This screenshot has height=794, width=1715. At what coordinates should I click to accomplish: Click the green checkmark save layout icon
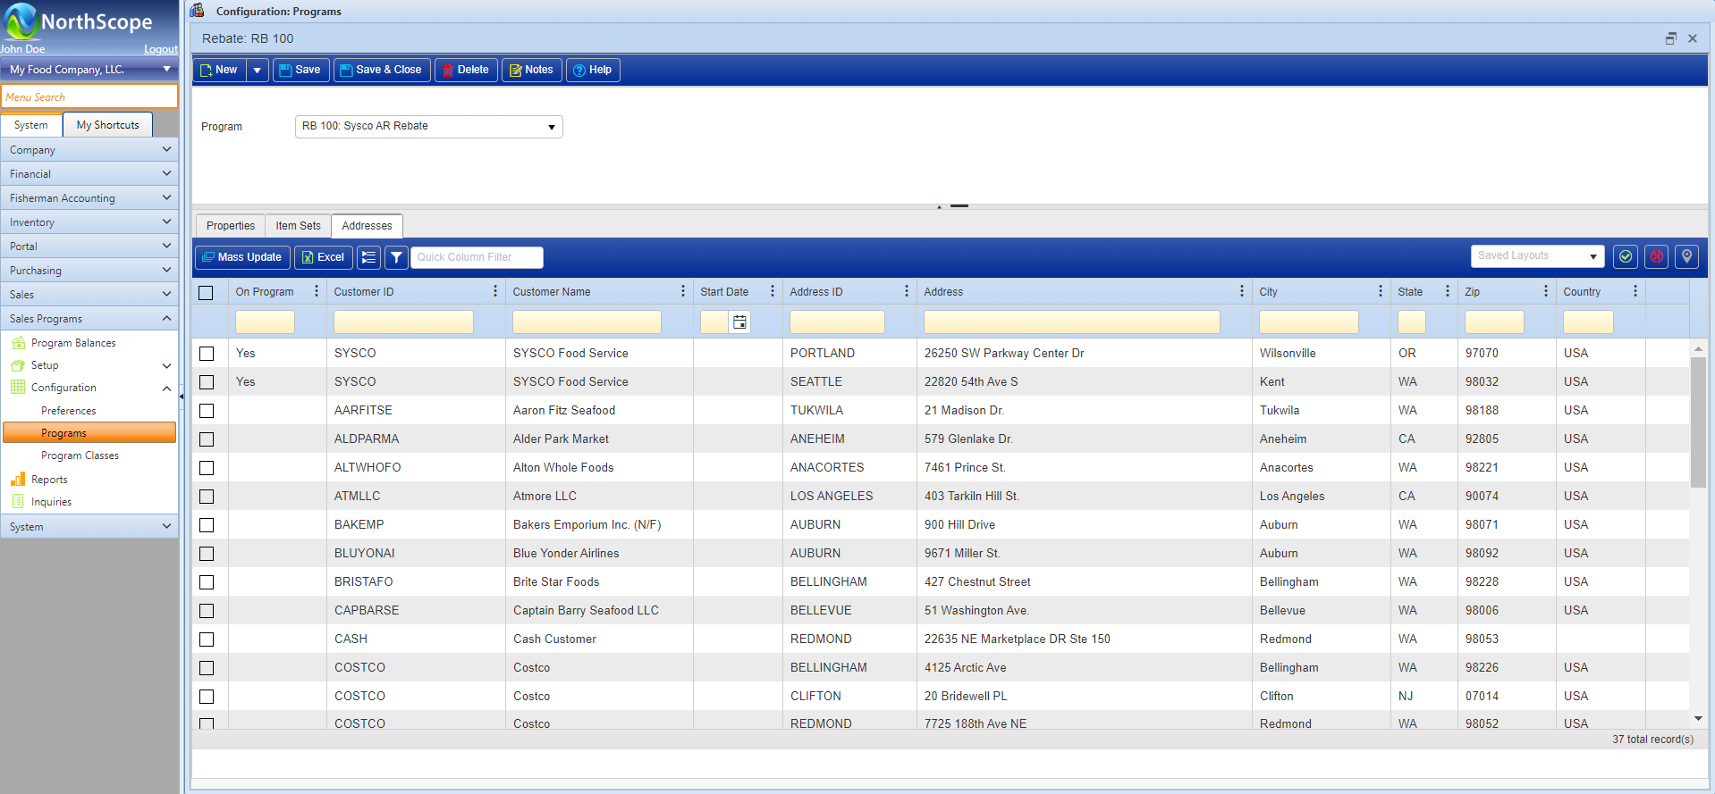(1626, 257)
